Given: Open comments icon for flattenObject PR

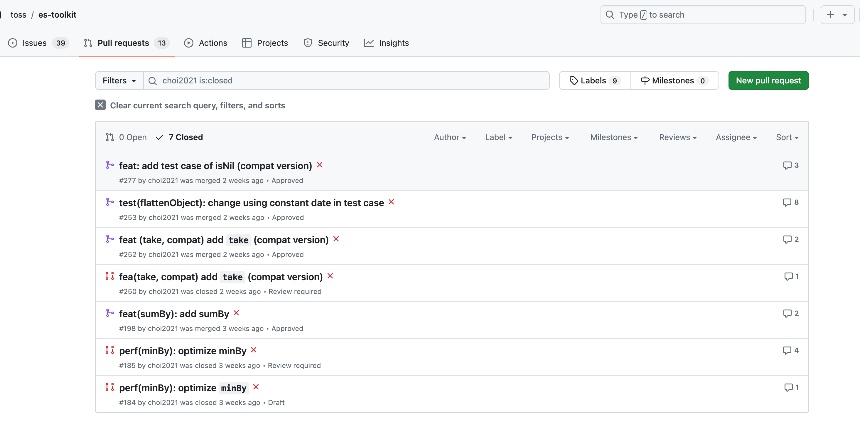Looking at the screenshot, I should 787,202.
